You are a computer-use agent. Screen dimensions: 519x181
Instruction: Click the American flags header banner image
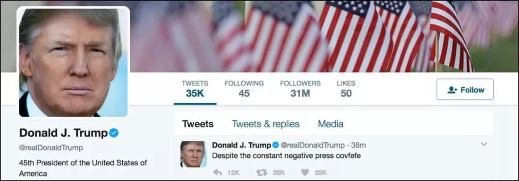point(318,36)
